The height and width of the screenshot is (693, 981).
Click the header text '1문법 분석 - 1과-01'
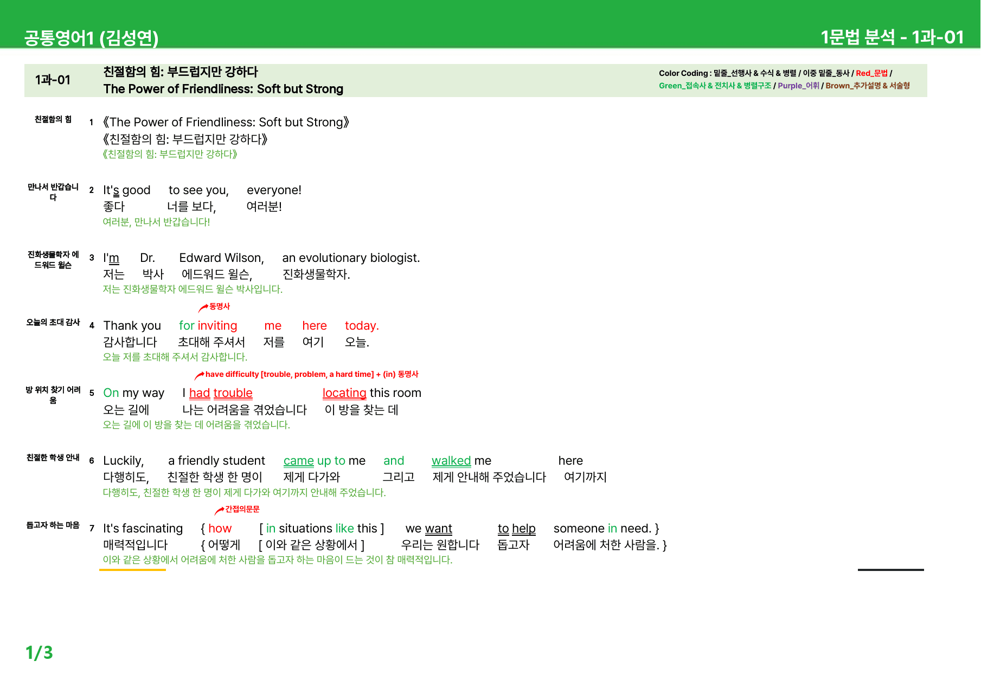coord(892,37)
